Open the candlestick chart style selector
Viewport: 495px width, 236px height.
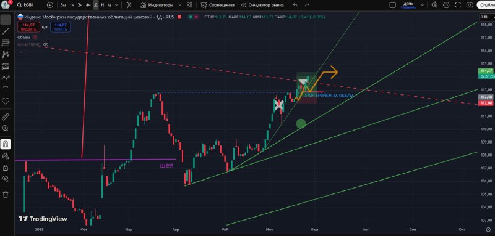tap(129, 5)
